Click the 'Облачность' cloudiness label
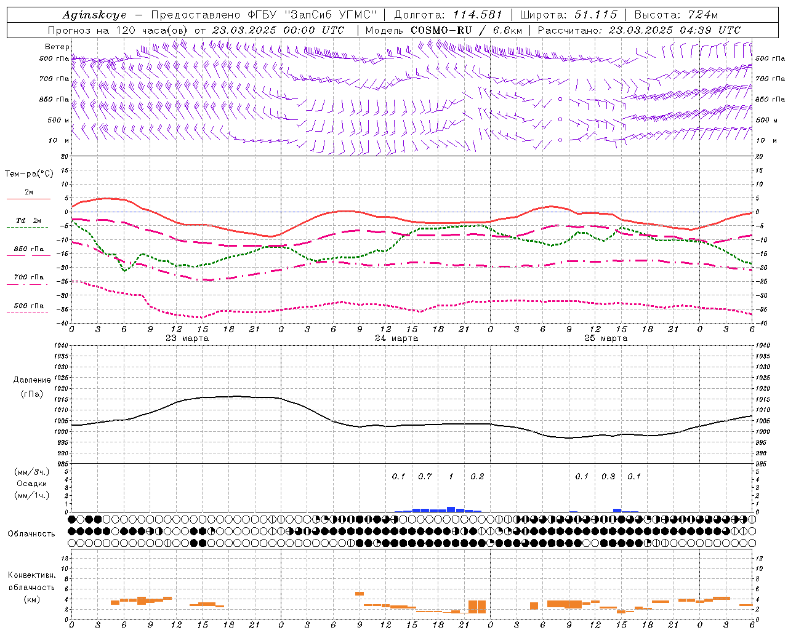788x630 pixels. click(x=31, y=534)
